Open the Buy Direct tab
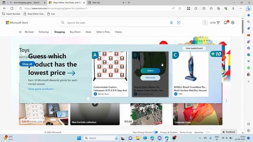 tap(75, 32)
